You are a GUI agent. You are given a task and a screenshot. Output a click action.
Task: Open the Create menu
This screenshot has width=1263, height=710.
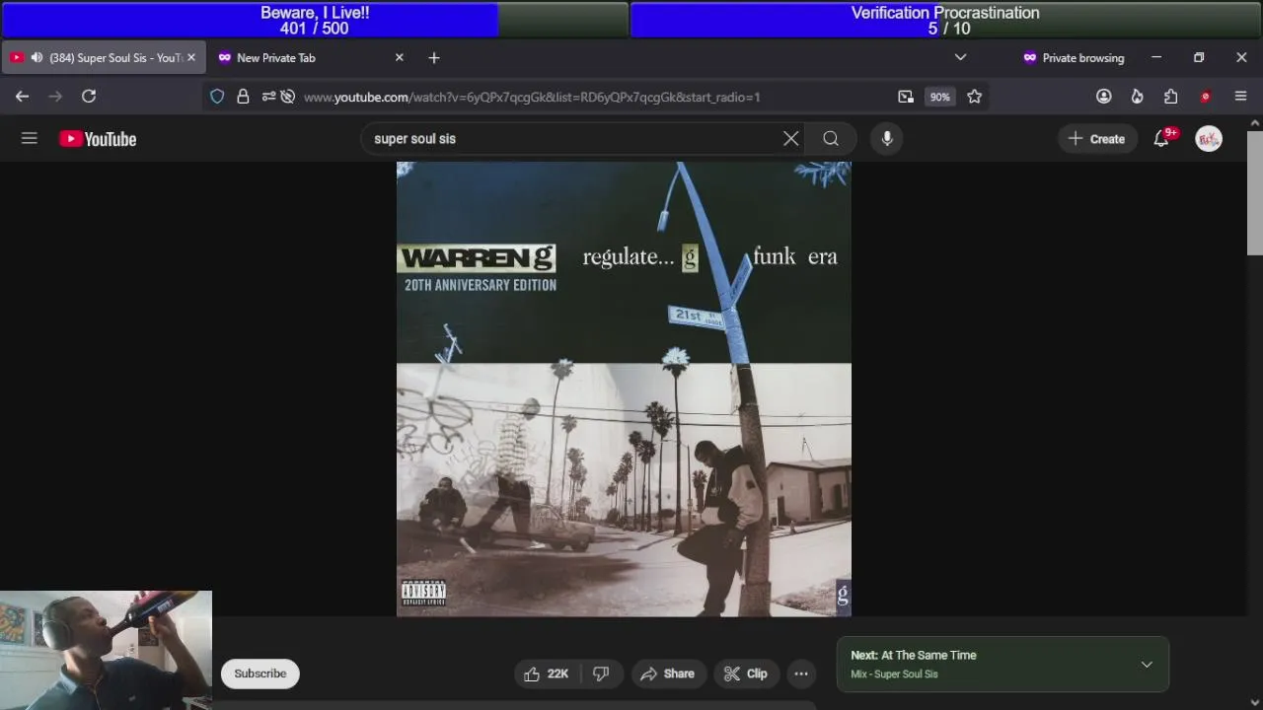1096,139
